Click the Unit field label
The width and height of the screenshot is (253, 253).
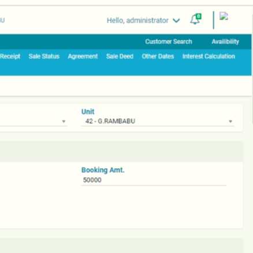(x=88, y=111)
